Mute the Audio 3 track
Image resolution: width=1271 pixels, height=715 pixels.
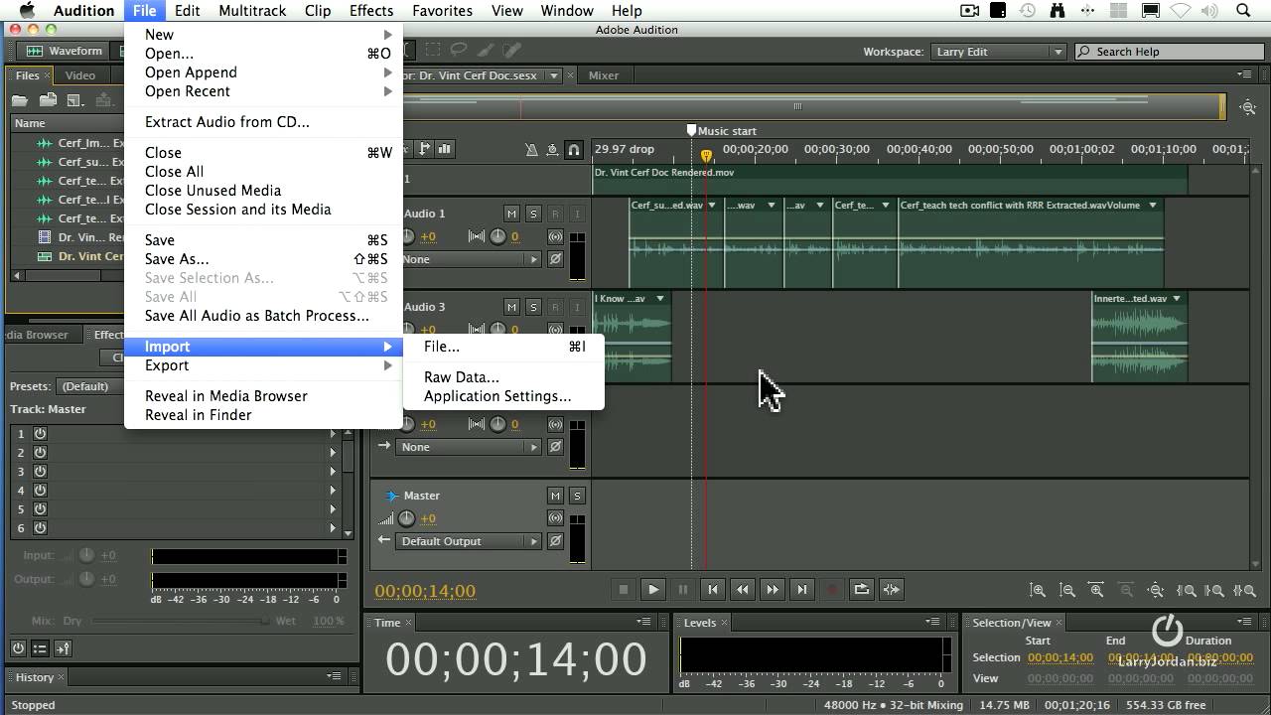tap(511, 307)
